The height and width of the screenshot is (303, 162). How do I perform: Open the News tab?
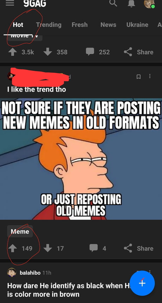(108, 25)
